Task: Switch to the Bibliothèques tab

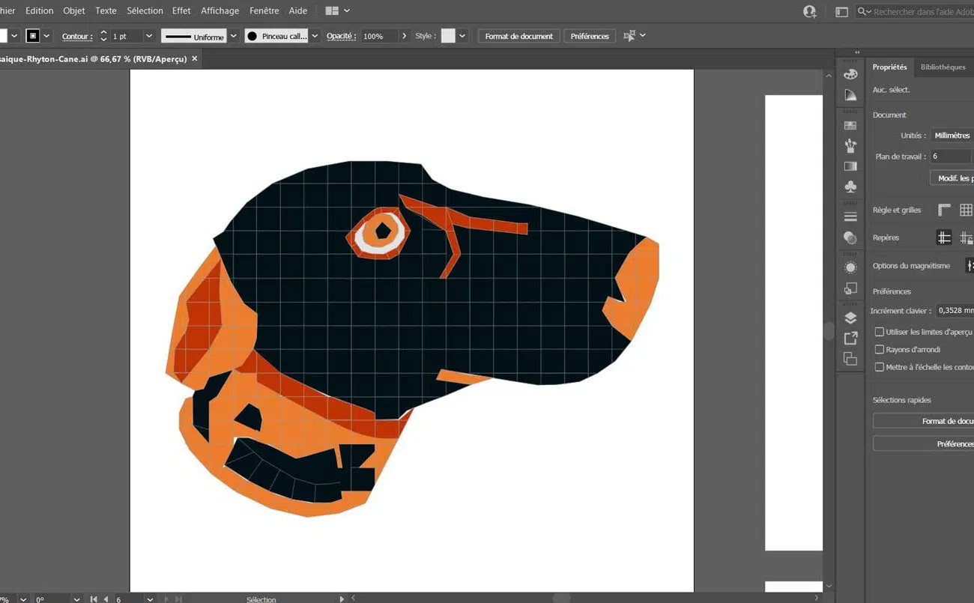Action: pos(943,67)
